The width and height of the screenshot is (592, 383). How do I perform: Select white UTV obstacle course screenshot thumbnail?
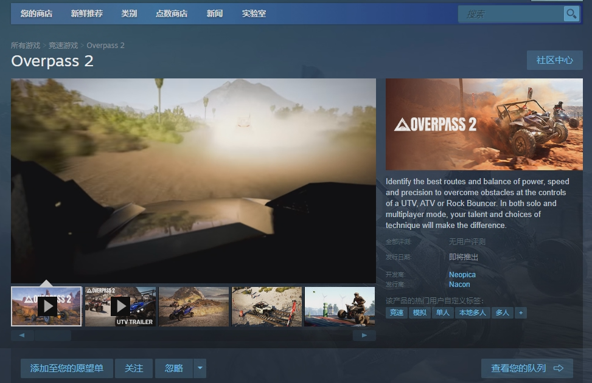[266, 306]
